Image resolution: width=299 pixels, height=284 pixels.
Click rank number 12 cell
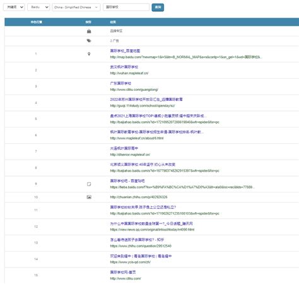(x=36, y=227)
